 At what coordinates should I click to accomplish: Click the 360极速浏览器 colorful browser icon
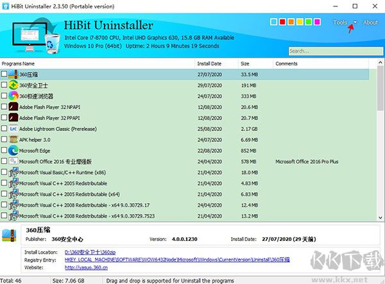[13, 96]
